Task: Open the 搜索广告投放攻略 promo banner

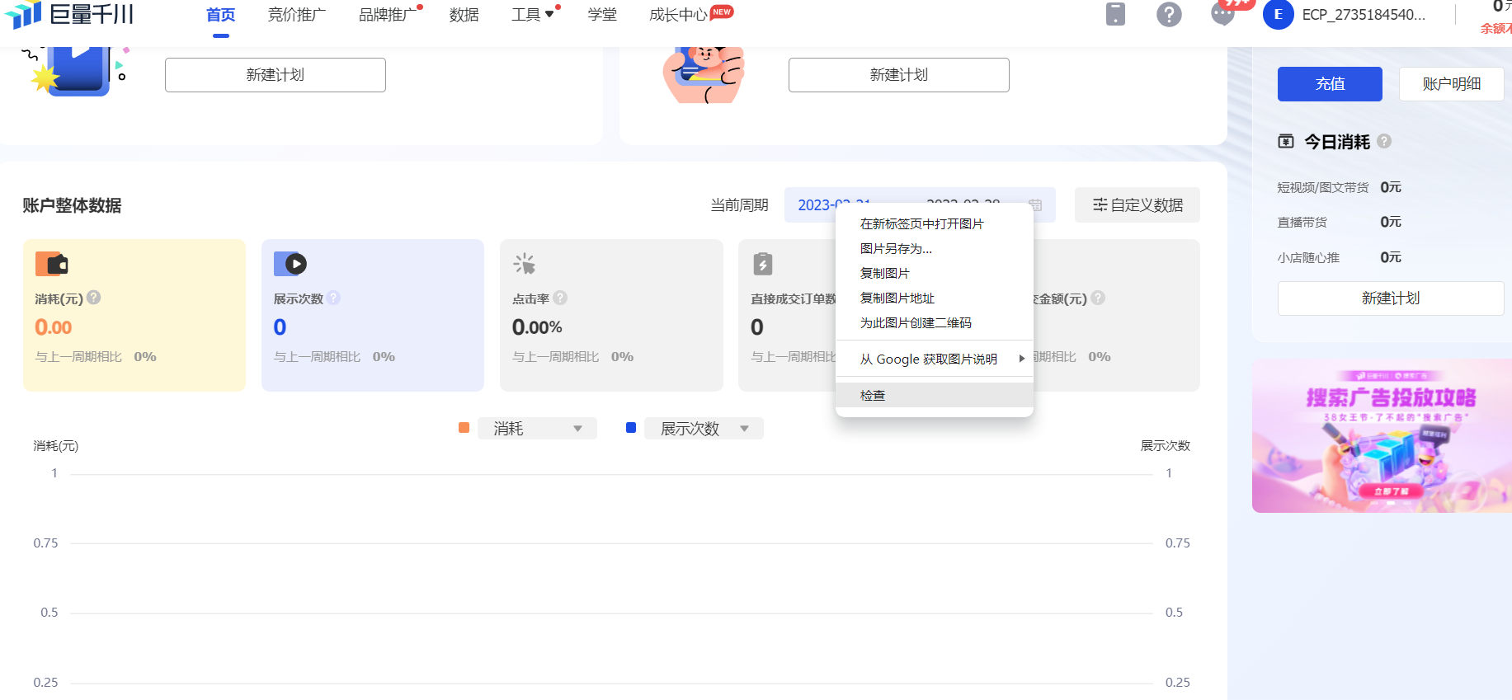Action: 1382,435
